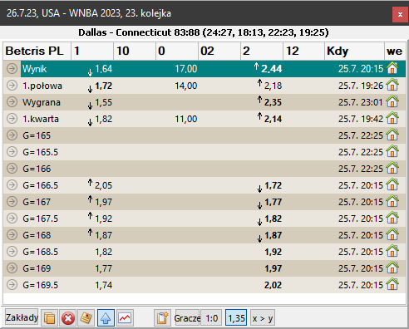Close the match odds window
This screenshot has width=409, height=329.
click(400, 14)
